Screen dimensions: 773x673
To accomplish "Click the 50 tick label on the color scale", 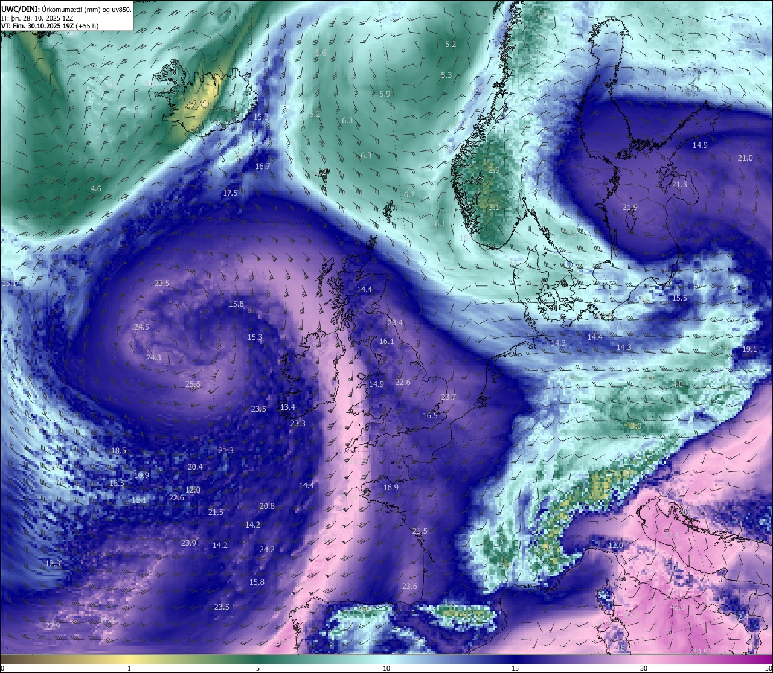I will click(x=768, y=668).
